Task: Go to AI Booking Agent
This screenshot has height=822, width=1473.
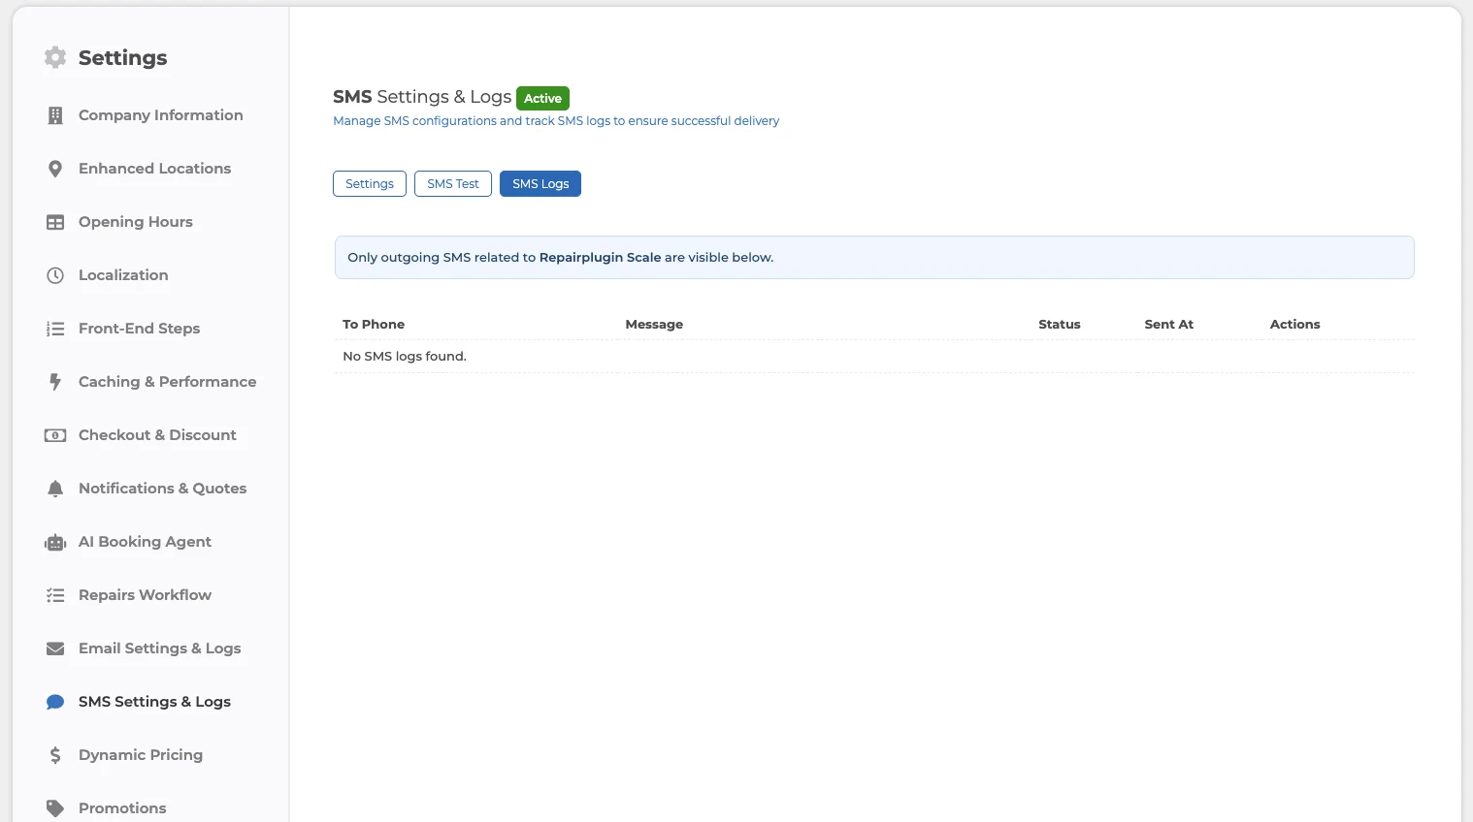Action: 145,542
